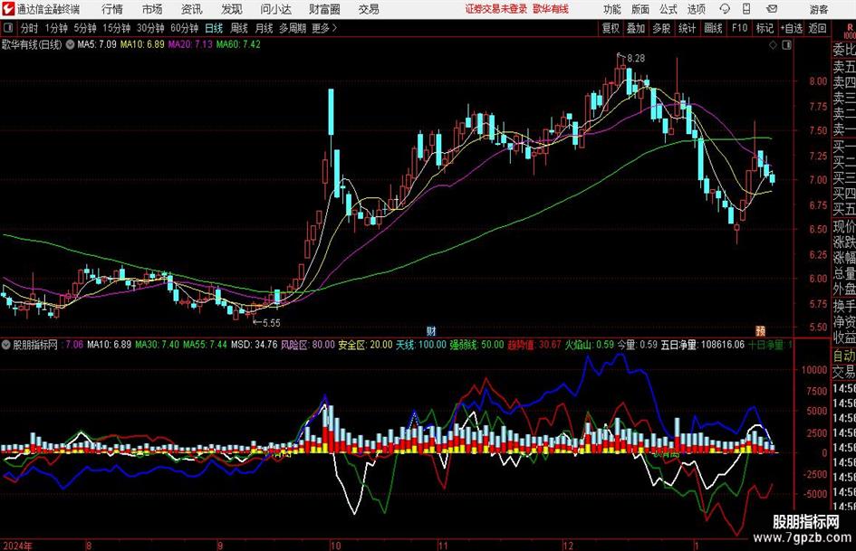Click the 标记 mark button
This screenshot has height=551, width=856.
pos(765,28)
